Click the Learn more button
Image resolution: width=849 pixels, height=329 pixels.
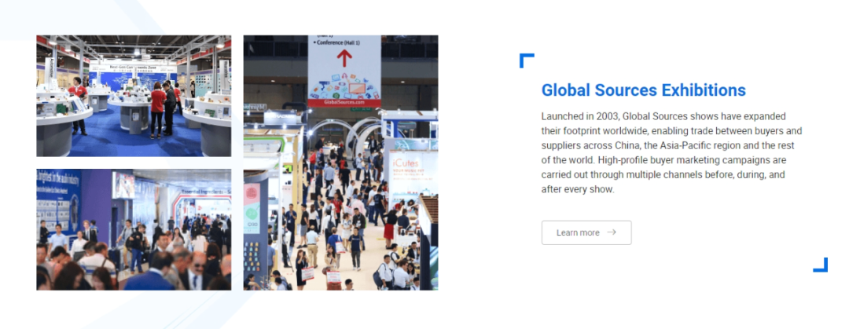point(586,232)
